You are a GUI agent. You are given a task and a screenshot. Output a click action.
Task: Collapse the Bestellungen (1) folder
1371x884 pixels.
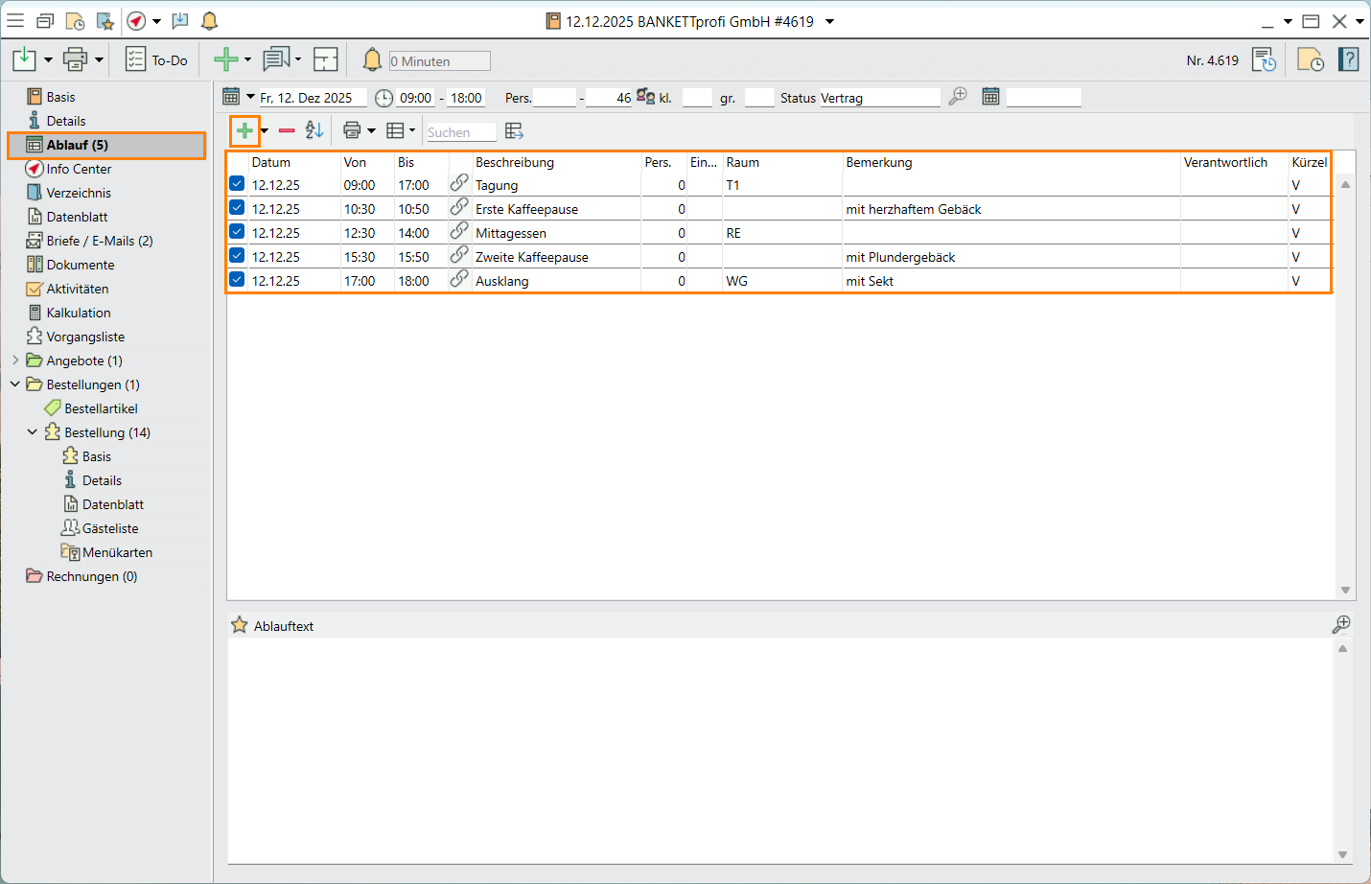pos(15,384)
